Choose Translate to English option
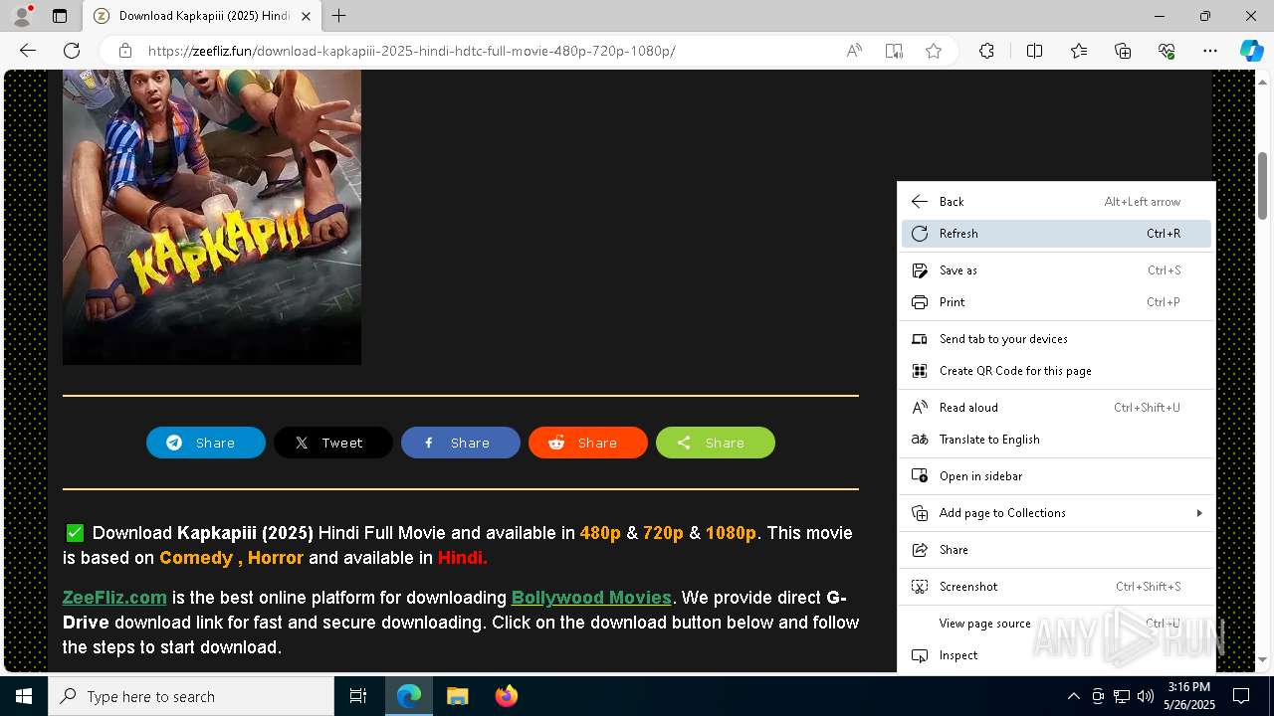This screenshot has width=1274, height=716. coord(1056,440)
